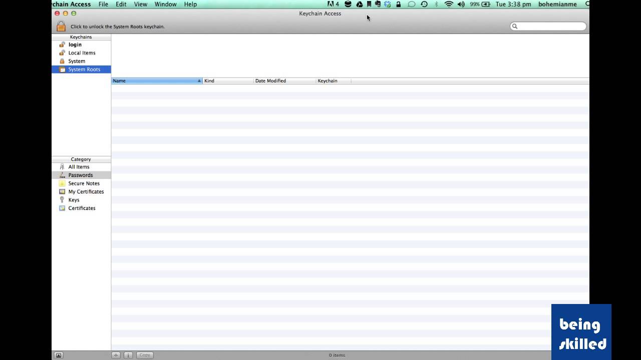Click the Passwords category icon

(62, 175)
